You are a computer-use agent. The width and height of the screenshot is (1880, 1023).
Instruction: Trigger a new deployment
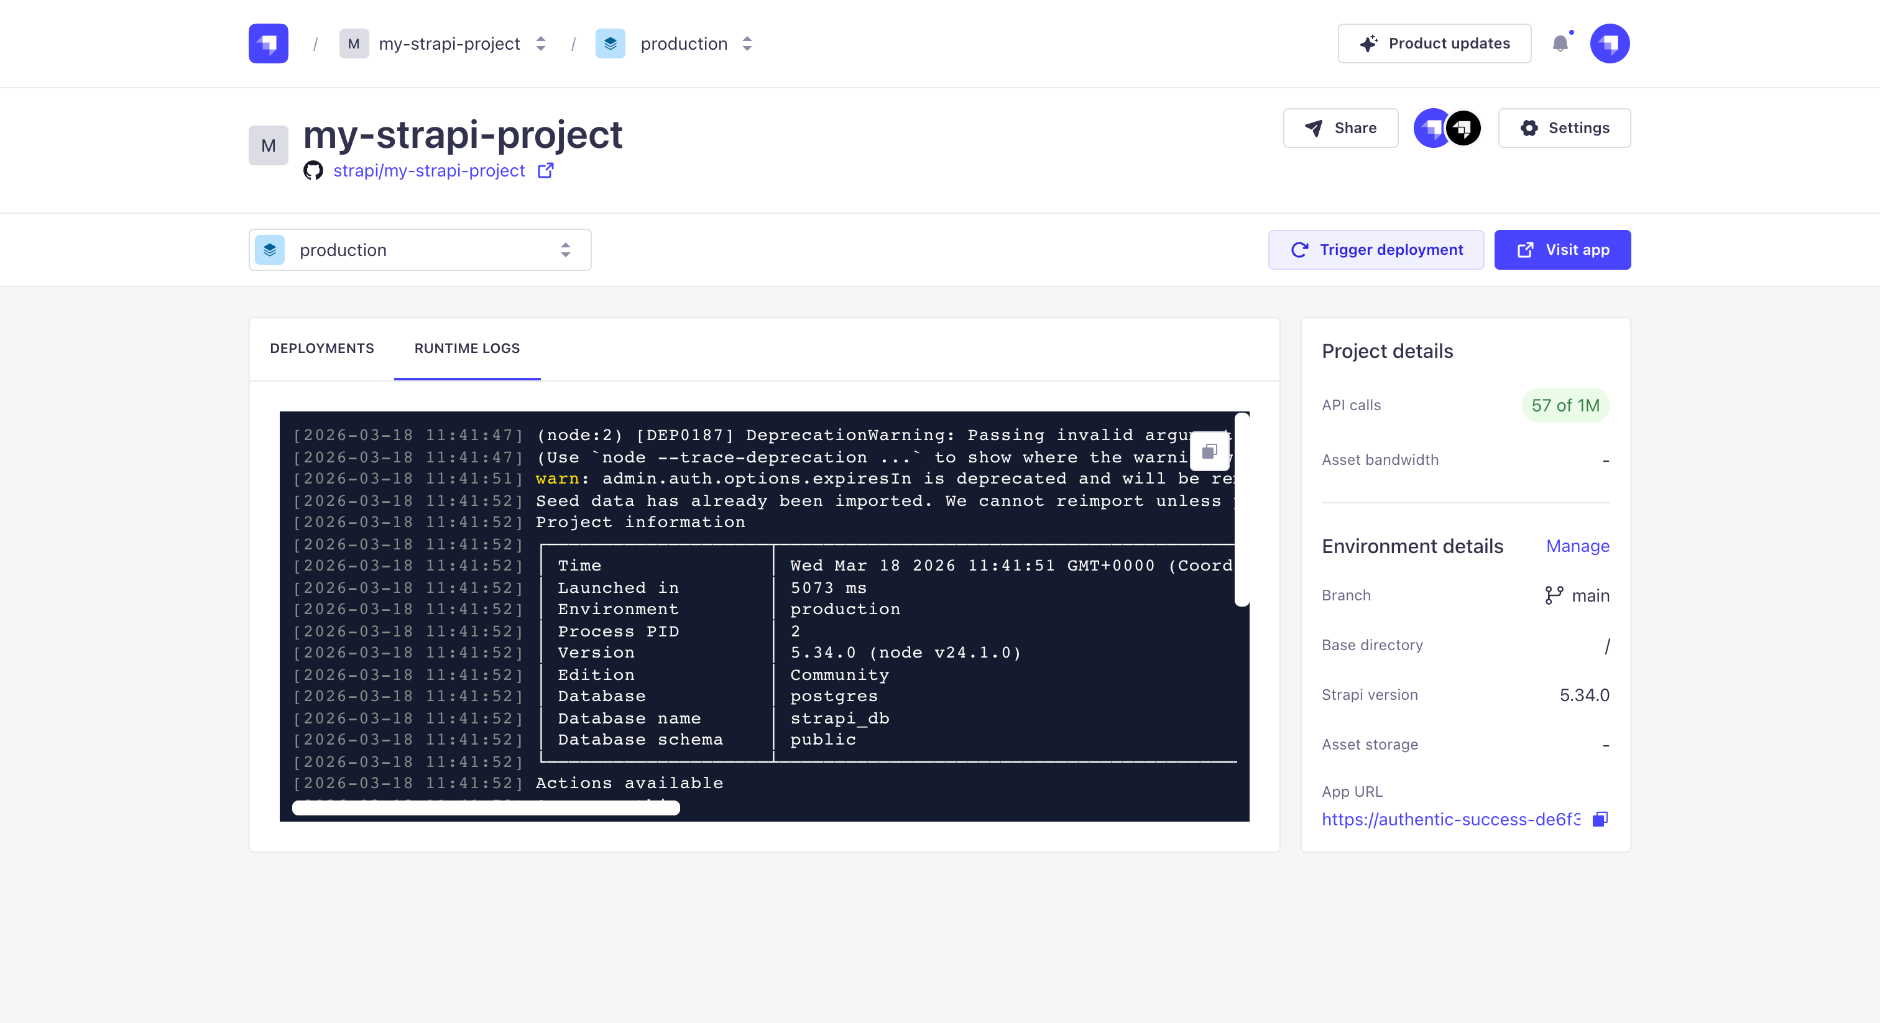point(1376,250)
